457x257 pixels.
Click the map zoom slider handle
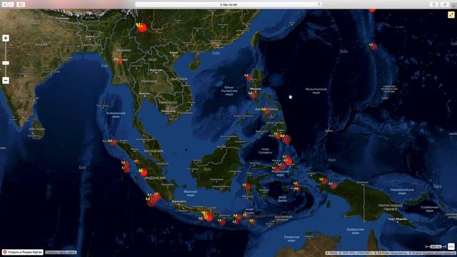coord(6,63)
